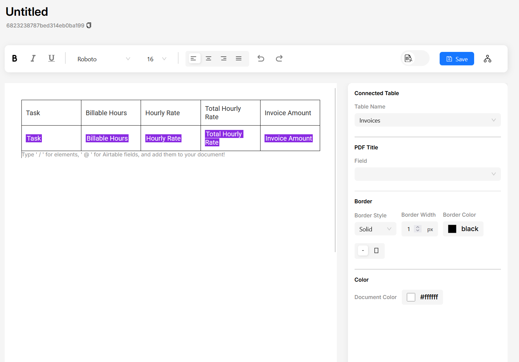Center align the text
Image resolution: width=519 pixels, height=362 pixels.
click(x=208, y=59)
